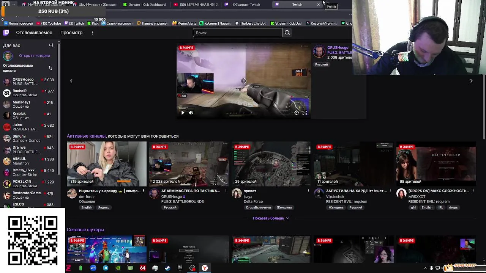Image resolution: width=486 pixels, height=273 pixels.
Task: Click PUBG: BATTLEGROUNDS under QRUSHcsgo card
Action: pos(183,202)
